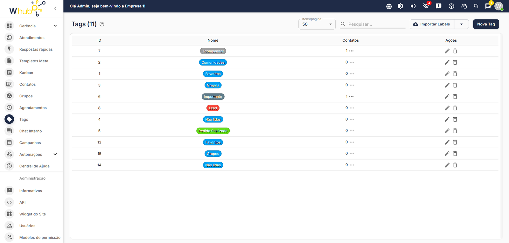Open Chat Interno in the sidebar

tap(32, 131)
